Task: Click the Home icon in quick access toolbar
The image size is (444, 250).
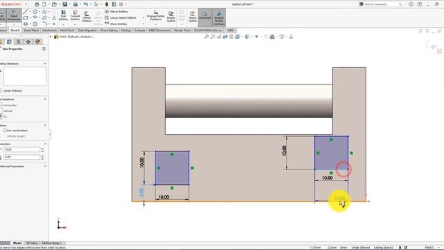Action: pos(37,4)
